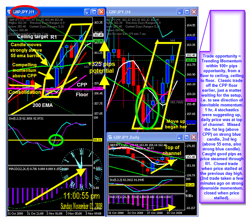
Task: Click the 138.70 price on Daily axis
Action: (x=191, y=175)
